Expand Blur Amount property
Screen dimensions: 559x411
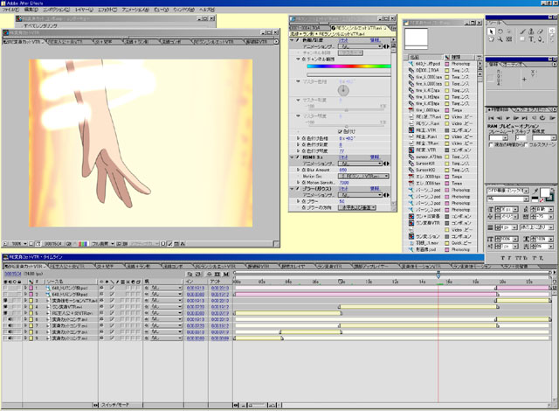tap(299, 170)
